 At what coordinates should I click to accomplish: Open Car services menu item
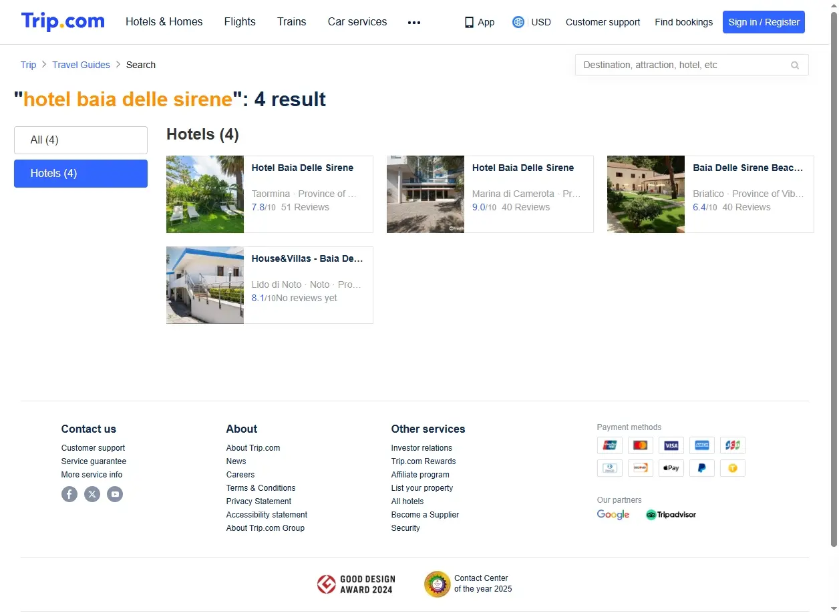(x=357, y=21)
